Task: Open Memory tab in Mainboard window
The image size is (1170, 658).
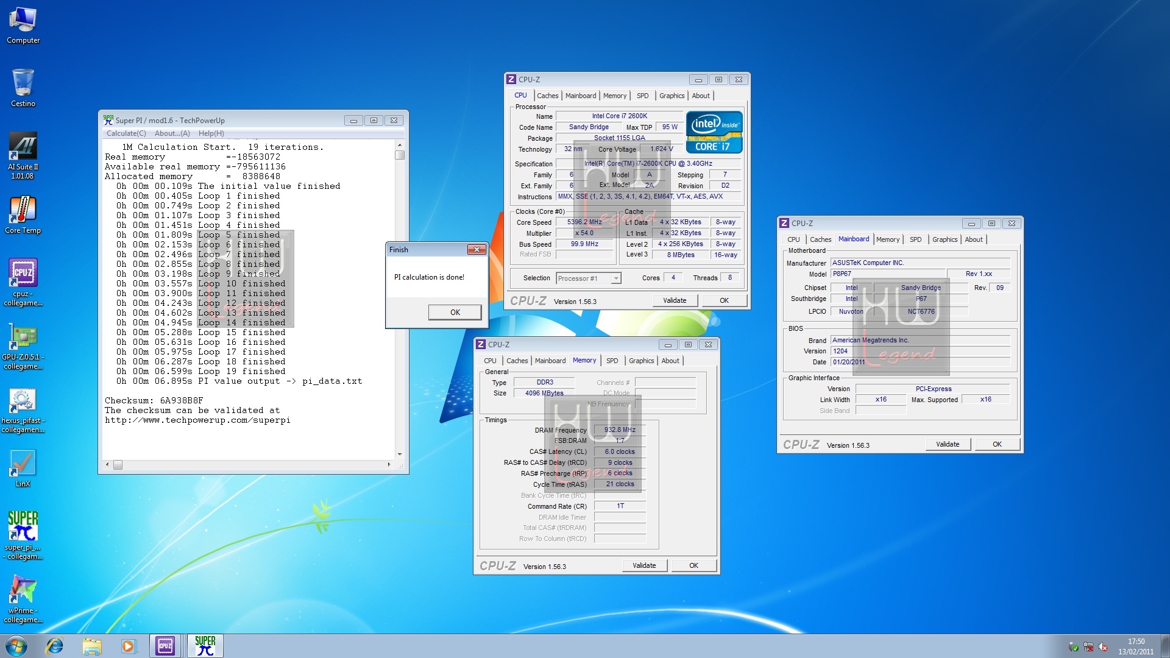Action: point(888,239)
